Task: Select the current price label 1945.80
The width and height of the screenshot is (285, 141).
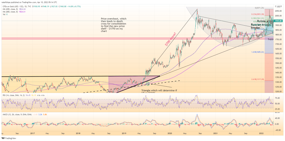Action: (x=279, y=21)
